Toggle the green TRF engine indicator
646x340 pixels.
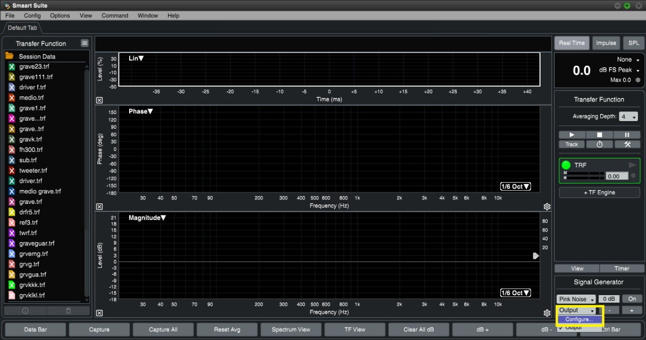(x=566, y=165)
